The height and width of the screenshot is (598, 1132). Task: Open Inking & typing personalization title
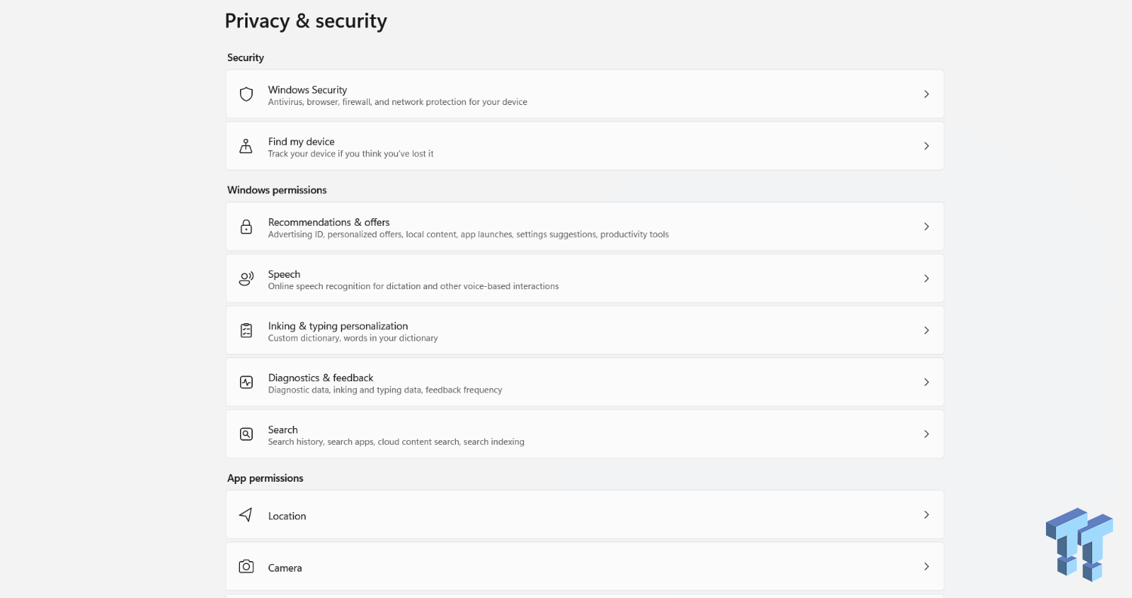point(338,326)
